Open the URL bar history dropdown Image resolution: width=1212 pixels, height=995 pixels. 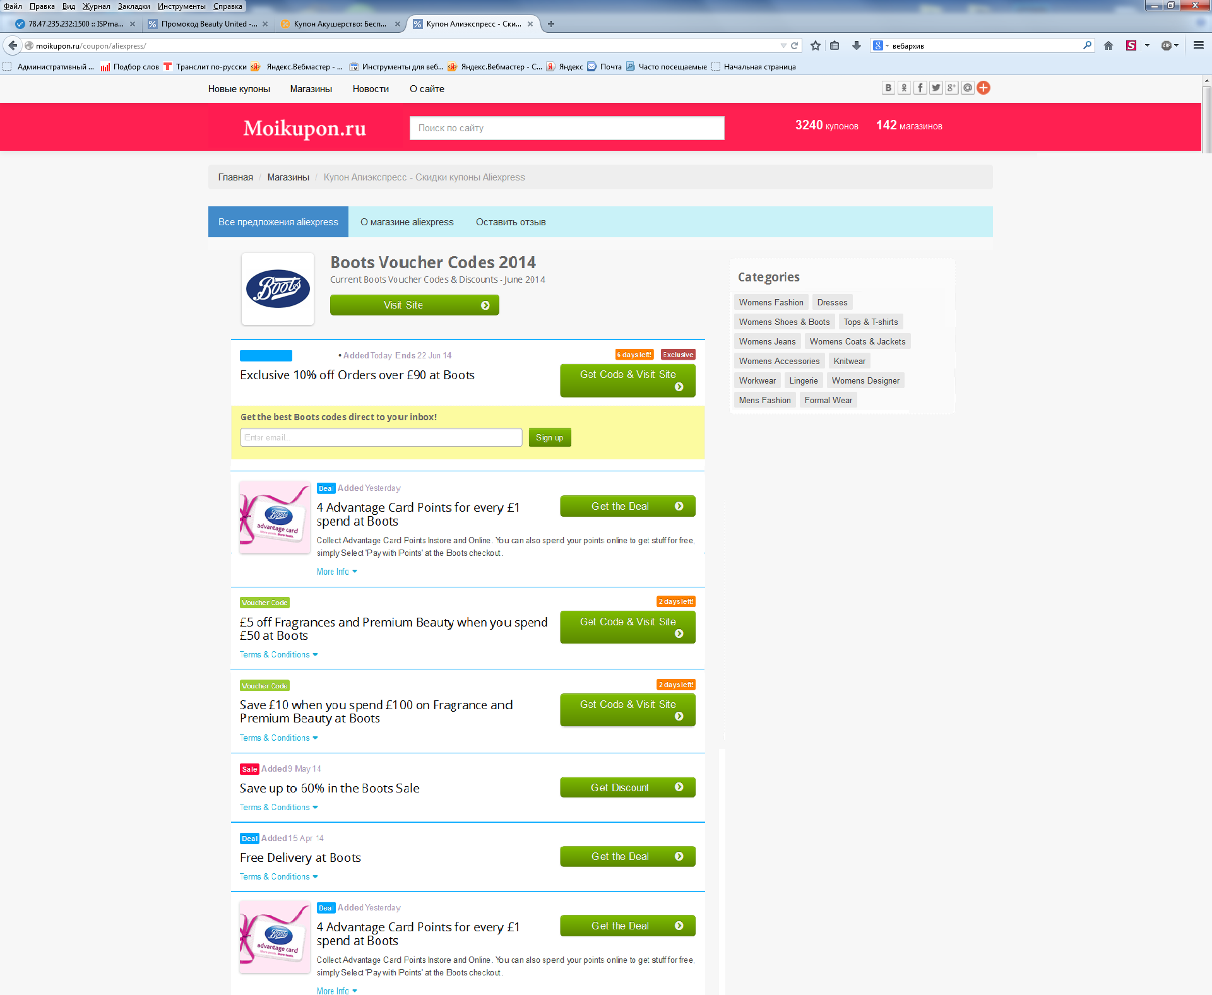point(783,45)
